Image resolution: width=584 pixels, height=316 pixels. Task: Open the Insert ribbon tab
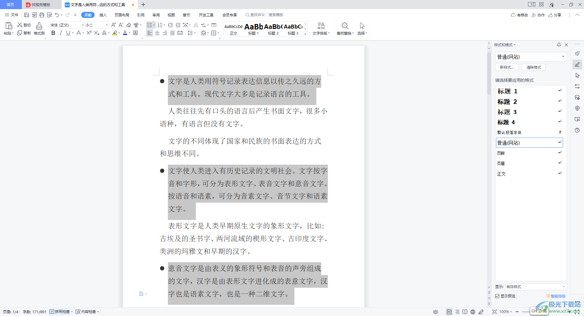click(x=103, y=15)
